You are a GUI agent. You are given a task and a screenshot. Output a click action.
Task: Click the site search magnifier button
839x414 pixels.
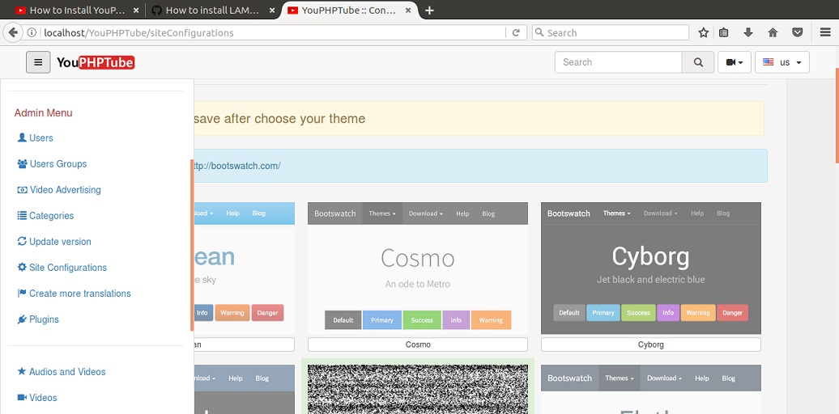pos(698,62)
